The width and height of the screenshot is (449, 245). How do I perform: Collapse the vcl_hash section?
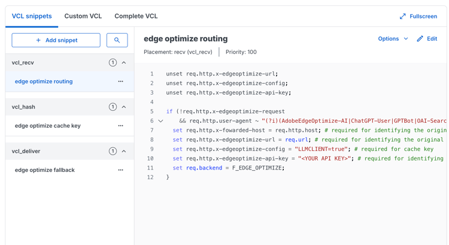124,107
